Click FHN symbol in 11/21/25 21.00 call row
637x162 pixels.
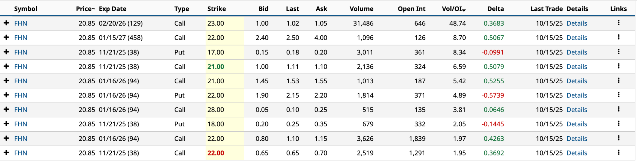pos(21,67)
